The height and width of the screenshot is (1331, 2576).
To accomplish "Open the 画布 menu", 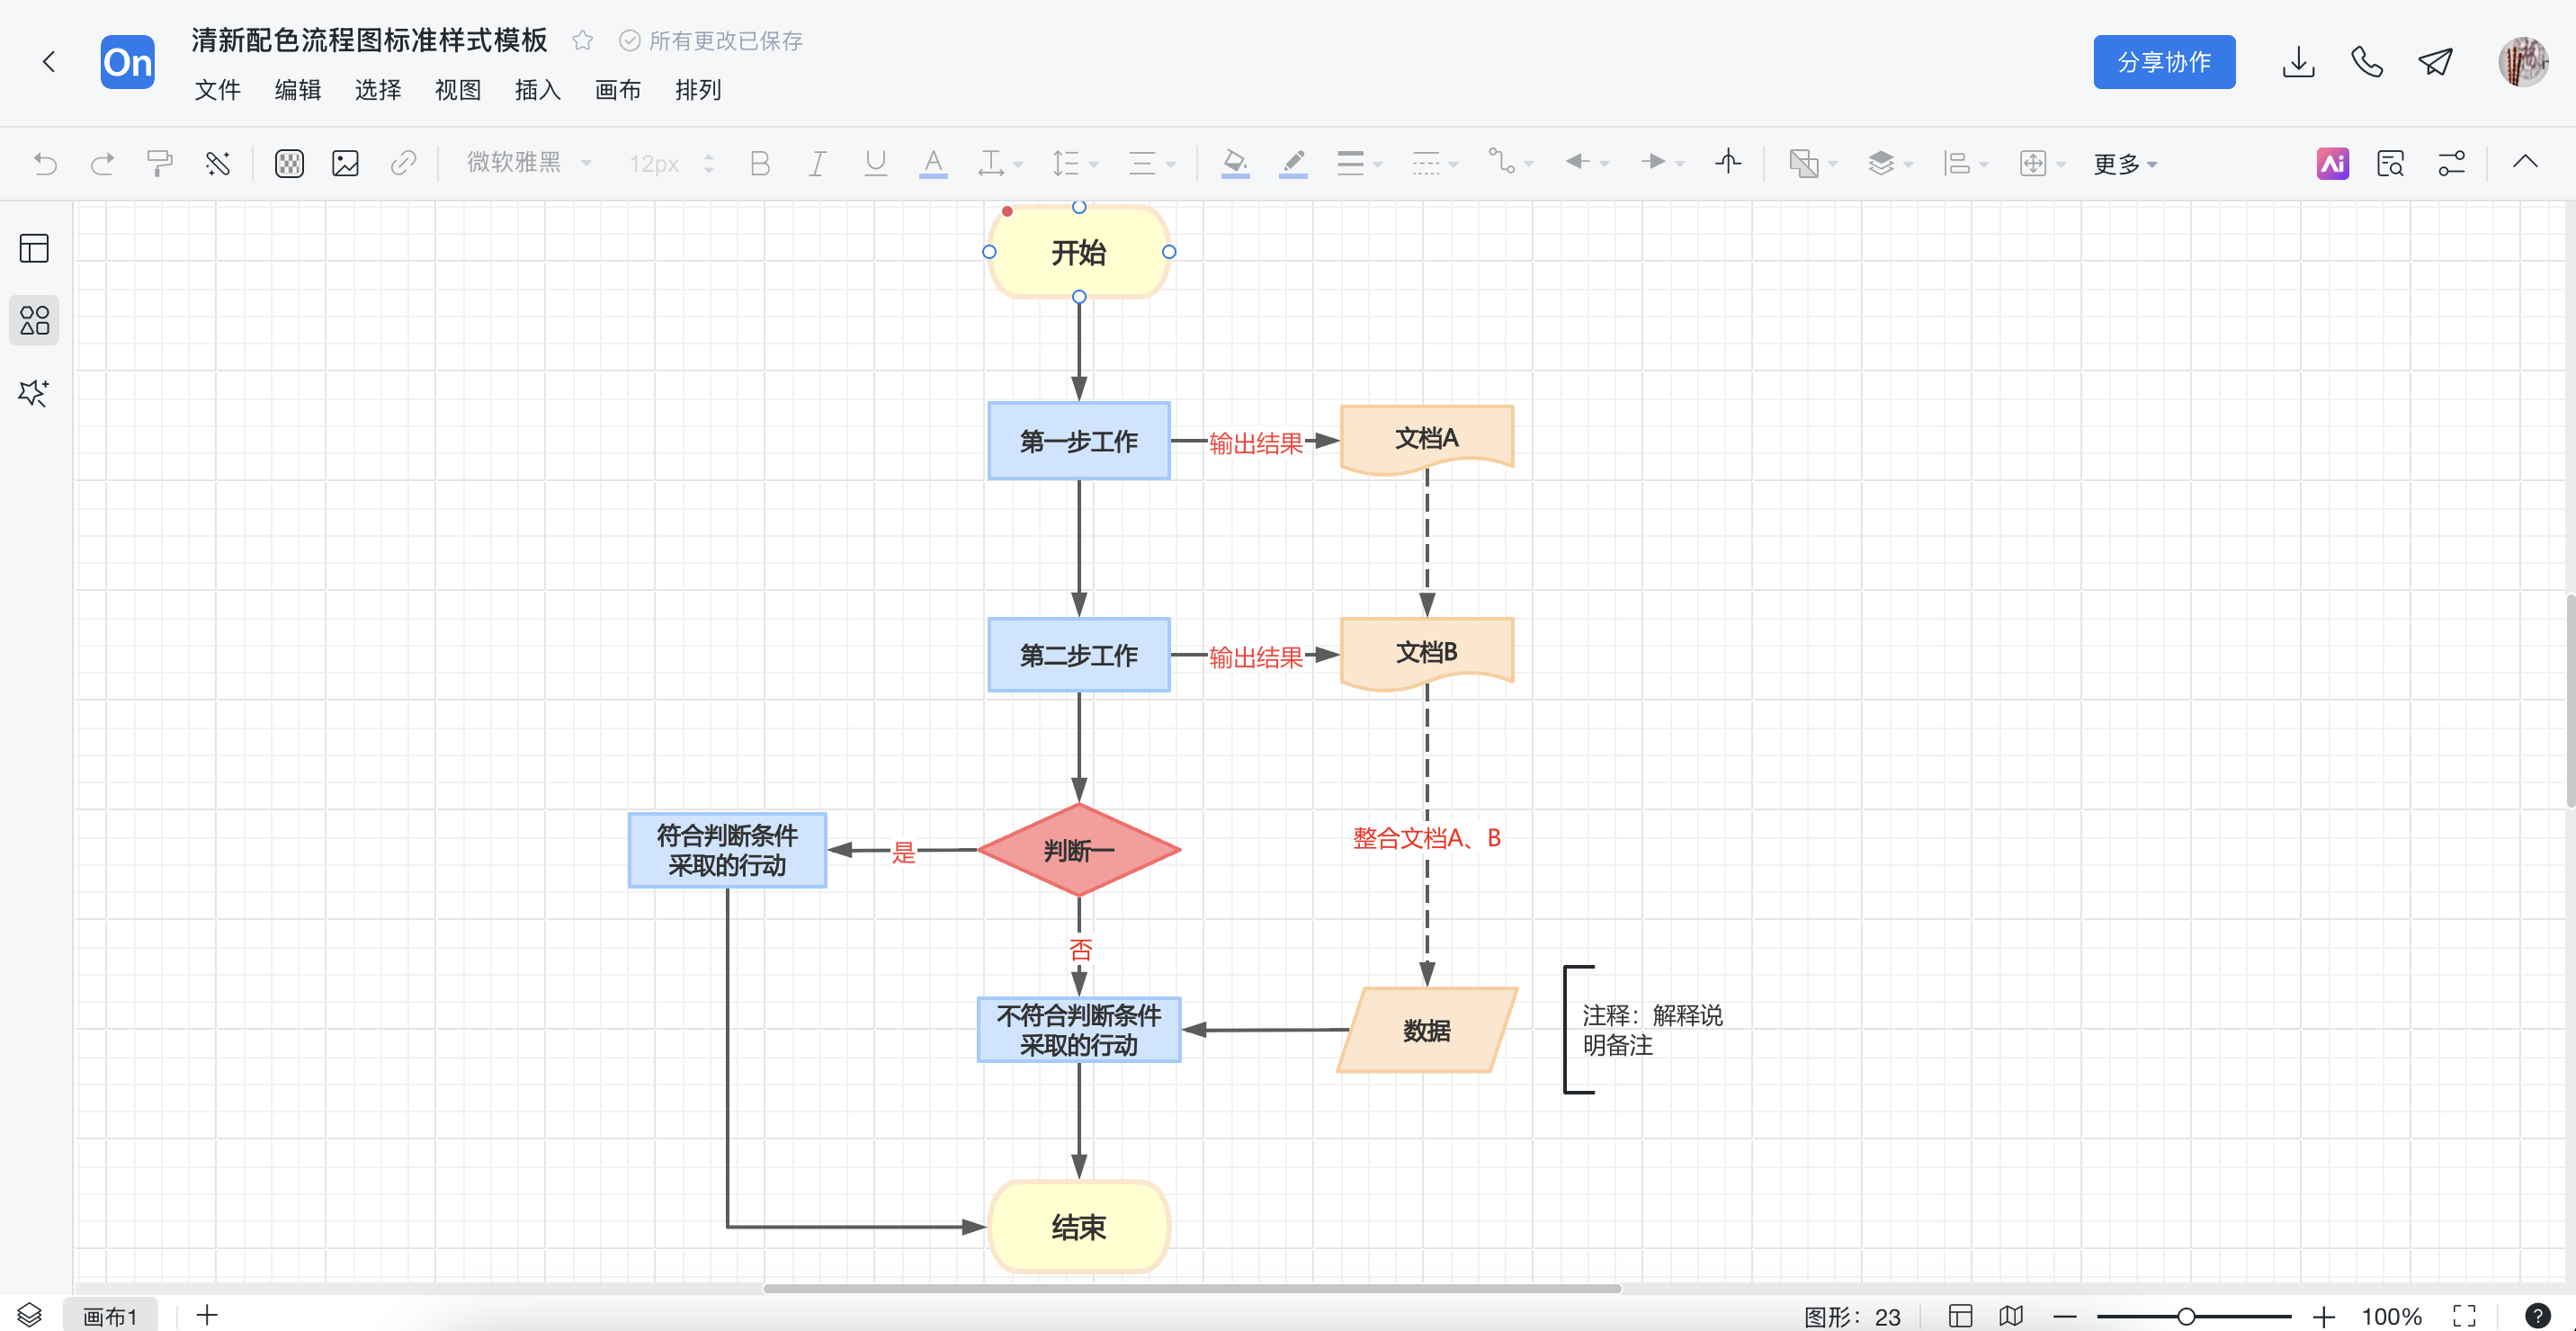I will click(617, 90).
